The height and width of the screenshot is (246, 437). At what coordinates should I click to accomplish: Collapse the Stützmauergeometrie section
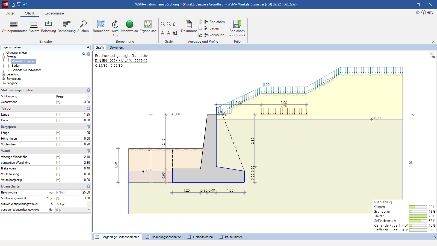click(88, 90)
